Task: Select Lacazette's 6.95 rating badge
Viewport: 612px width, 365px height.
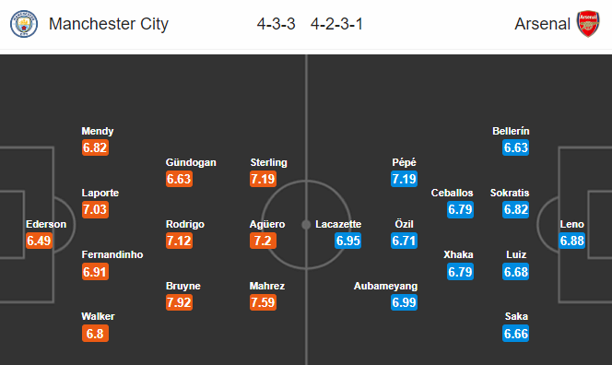Action: click(x=347, y=241)
